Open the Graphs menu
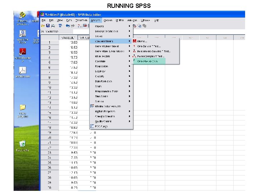The height and width of the screenshot is (193, 258). pos(108,20)
